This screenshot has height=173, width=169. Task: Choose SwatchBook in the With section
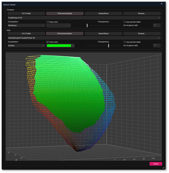point(103,34)
